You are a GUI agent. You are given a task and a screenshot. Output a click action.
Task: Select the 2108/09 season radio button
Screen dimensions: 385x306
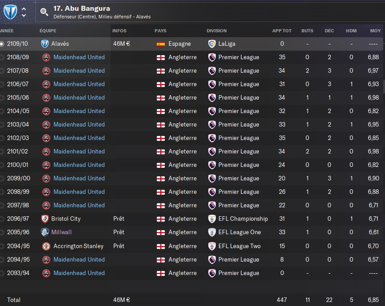(2, 57)
